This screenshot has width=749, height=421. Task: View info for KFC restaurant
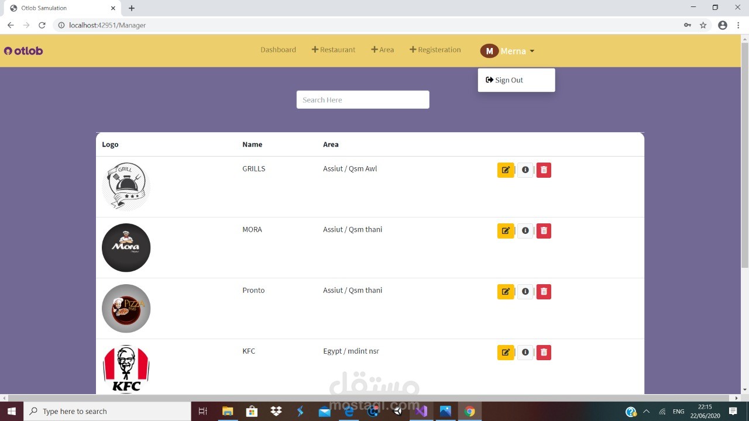(525, 353)
